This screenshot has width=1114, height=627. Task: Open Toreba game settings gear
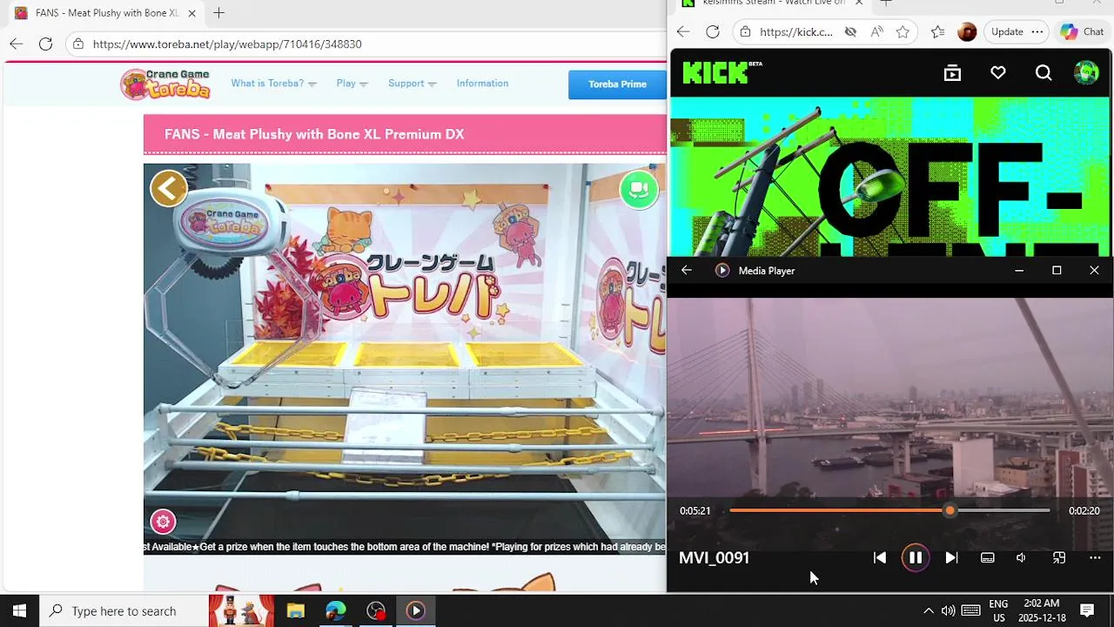[x=163, y=522]
